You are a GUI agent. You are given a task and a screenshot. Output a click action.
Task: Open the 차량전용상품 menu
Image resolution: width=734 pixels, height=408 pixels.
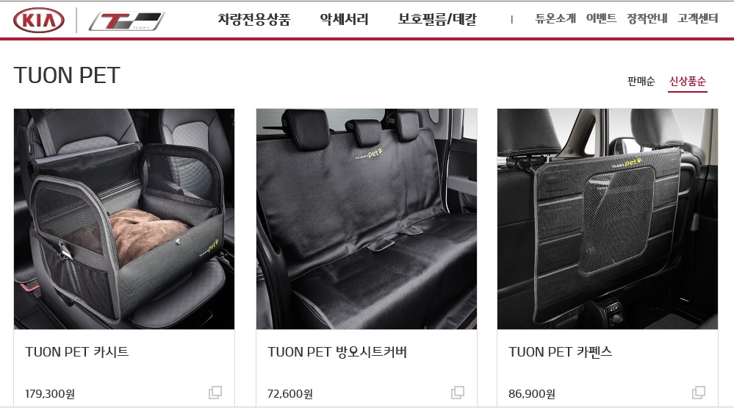tap(254, 19)
